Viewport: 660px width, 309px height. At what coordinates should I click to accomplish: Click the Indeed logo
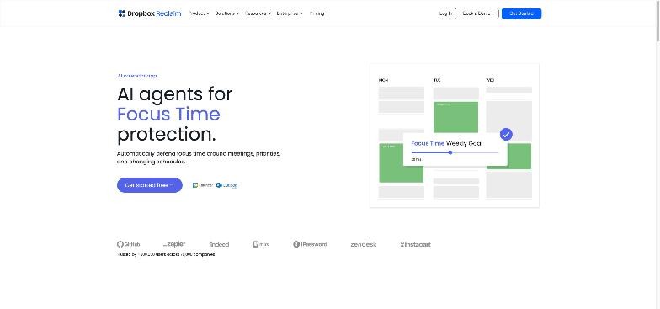click(x=219, y=244)
